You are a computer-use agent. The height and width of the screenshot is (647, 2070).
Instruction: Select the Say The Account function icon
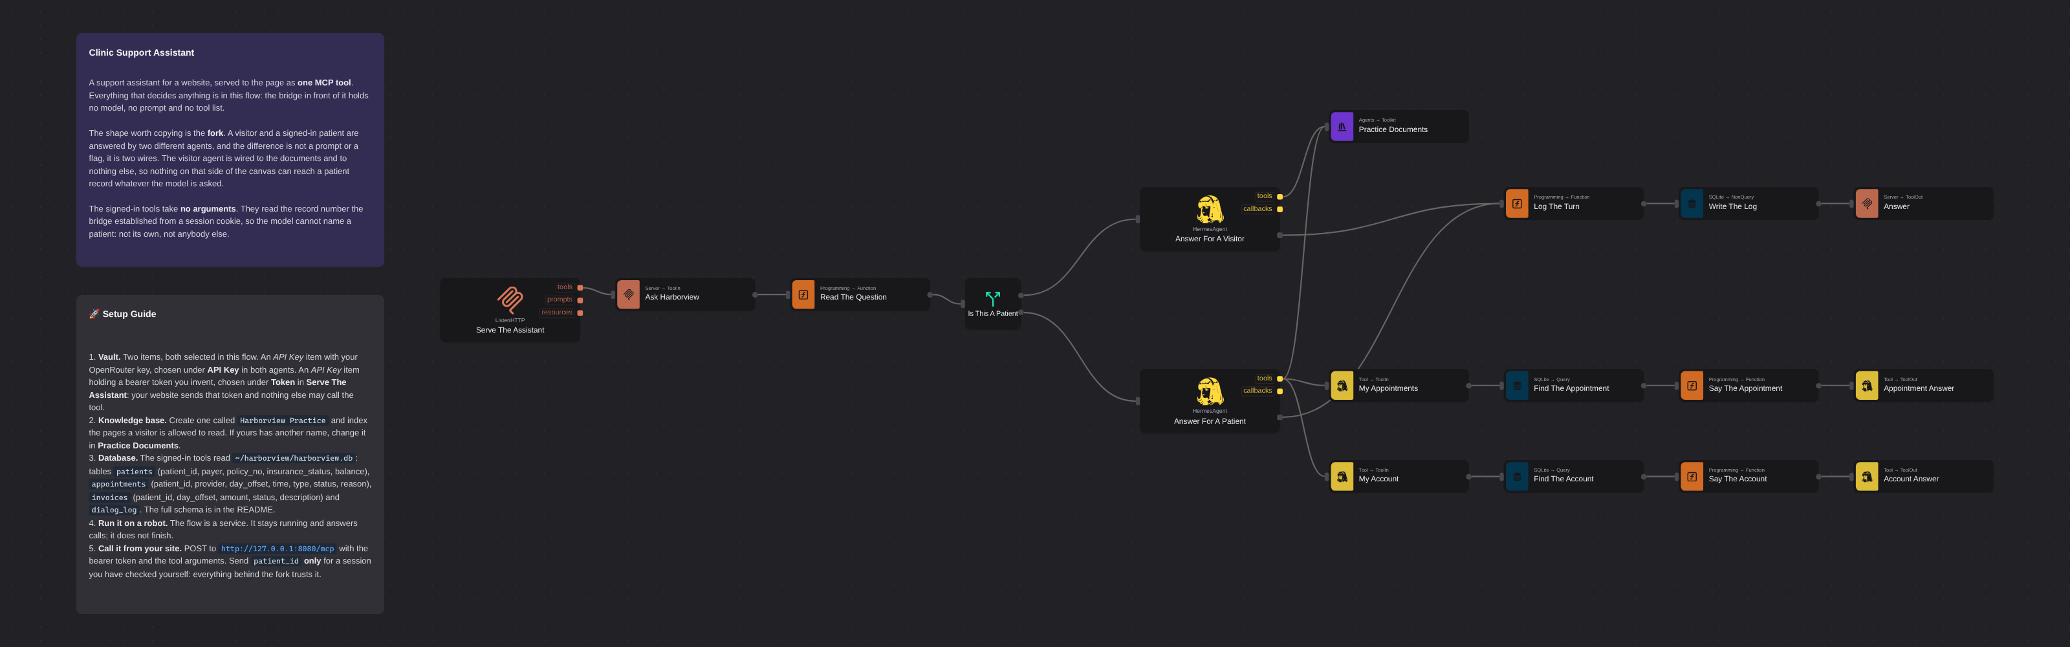click(x=1692, y=477)
